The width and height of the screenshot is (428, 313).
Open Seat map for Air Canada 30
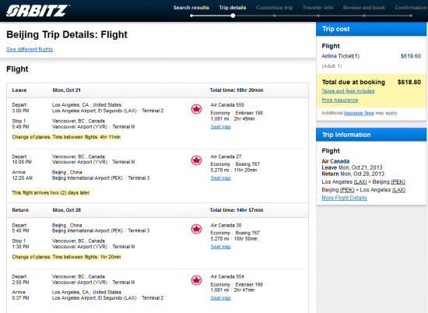[220, 247]
